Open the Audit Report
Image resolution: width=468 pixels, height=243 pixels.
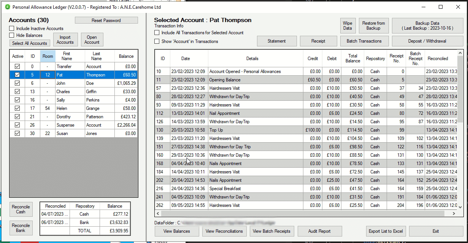pyautogui.click(x=319, y=231)
